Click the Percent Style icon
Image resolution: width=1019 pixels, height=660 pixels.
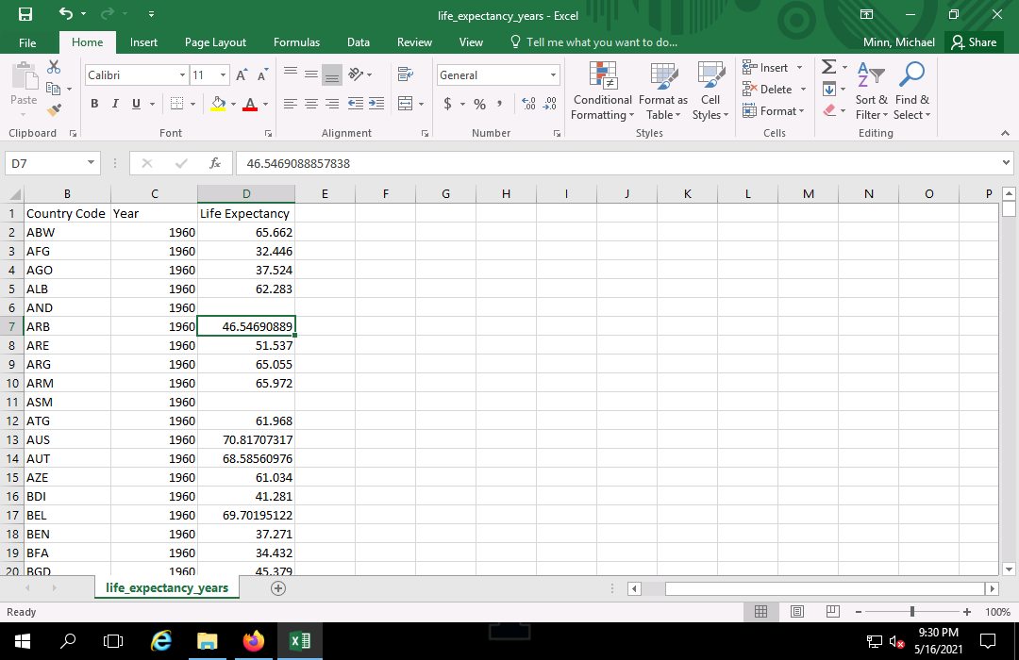click(479, 104)
